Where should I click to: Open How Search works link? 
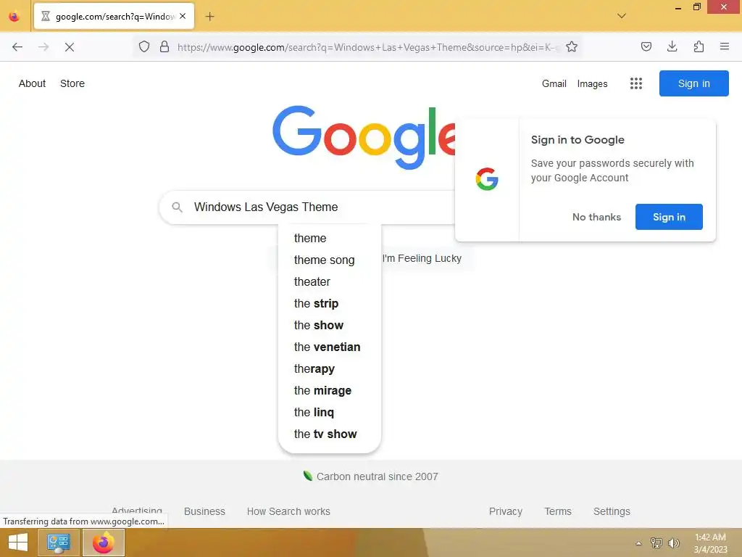click(x=288, y=511)
